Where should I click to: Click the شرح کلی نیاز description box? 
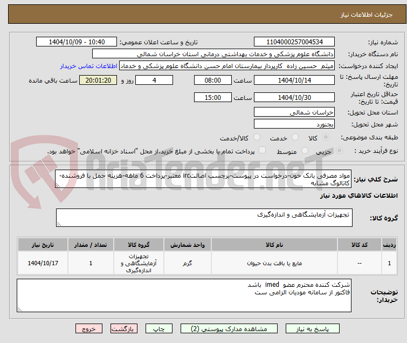(x=203, y=179)
